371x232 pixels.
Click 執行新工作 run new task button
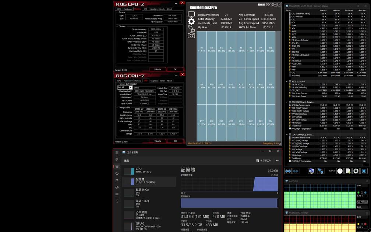tap(264, 161)
